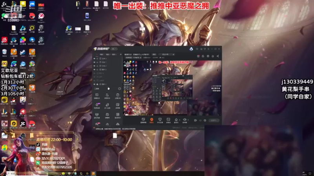
Task: Toggle visibility of the 文本 3 layer
Action: pyautogui.click(x=94, y=59)
